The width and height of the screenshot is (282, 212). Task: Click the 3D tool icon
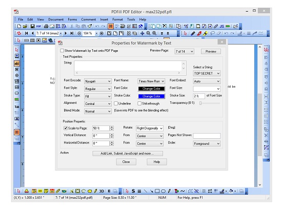click(102, 191)
